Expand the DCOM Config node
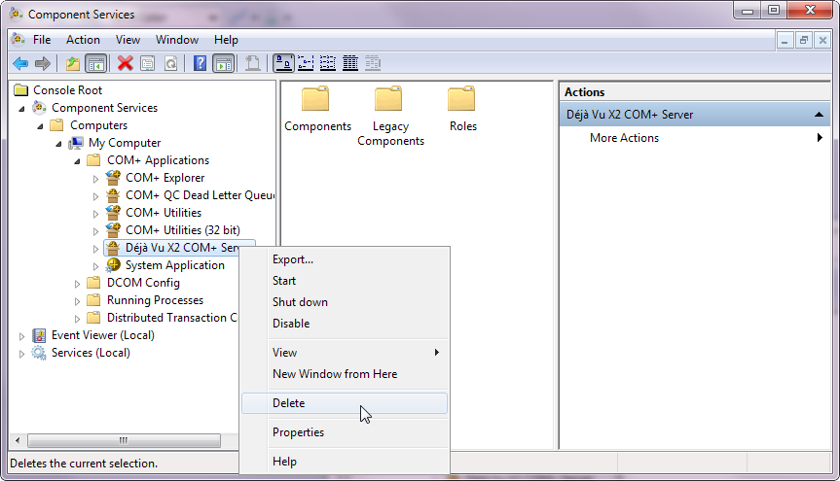Screen dimensions: 840x481 click(x=77, y=284)
